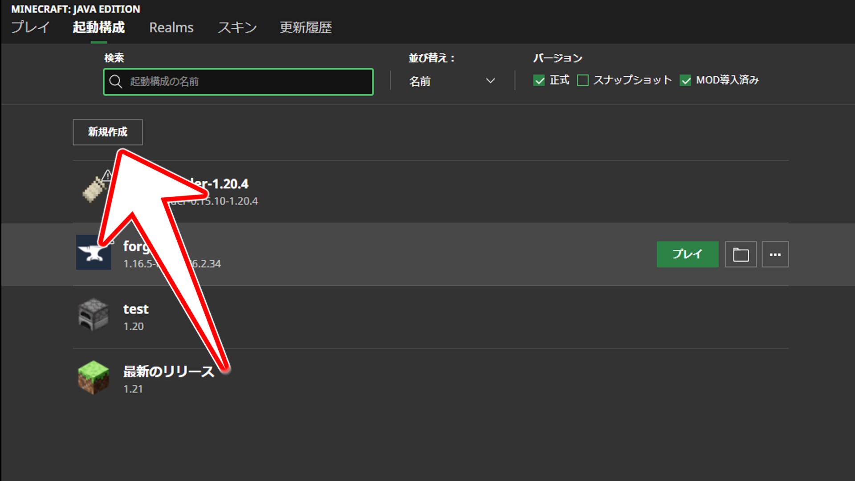The width and height of the screenshot is (855, 481).
Task: Uncheck the 正式 version filter
Action: coord(539,81)
